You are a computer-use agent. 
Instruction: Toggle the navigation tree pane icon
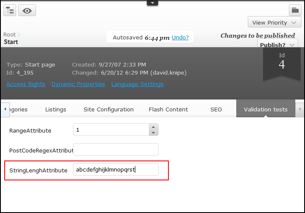[10, 10]
